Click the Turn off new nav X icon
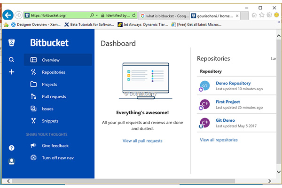 pos(33,157)
